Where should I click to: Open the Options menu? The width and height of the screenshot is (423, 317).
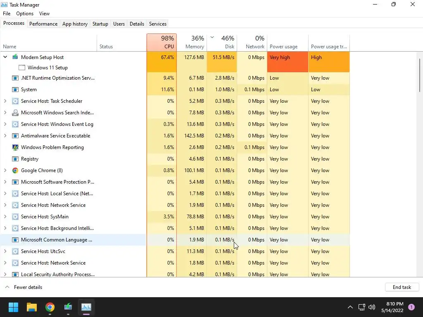tap(25, 14)
